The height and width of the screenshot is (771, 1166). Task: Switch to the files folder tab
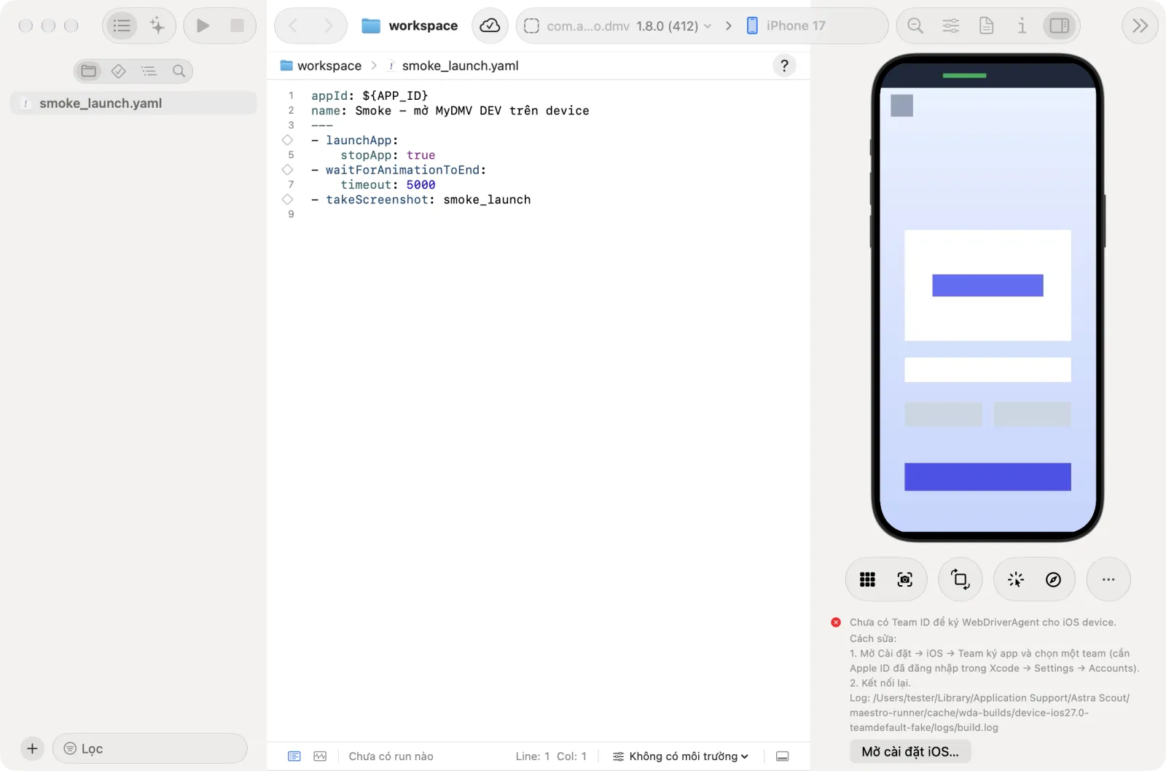click(89, 71)
